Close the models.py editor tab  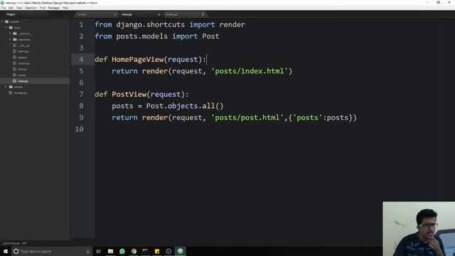203,14
